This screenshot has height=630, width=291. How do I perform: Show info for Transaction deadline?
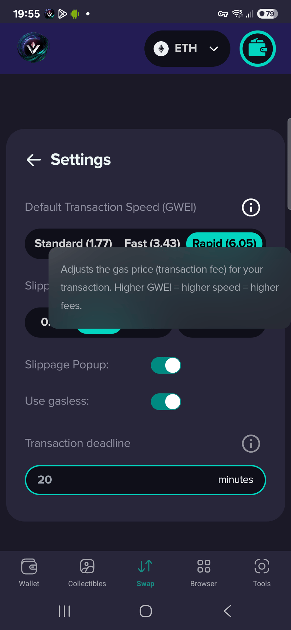tap(251, 444)
